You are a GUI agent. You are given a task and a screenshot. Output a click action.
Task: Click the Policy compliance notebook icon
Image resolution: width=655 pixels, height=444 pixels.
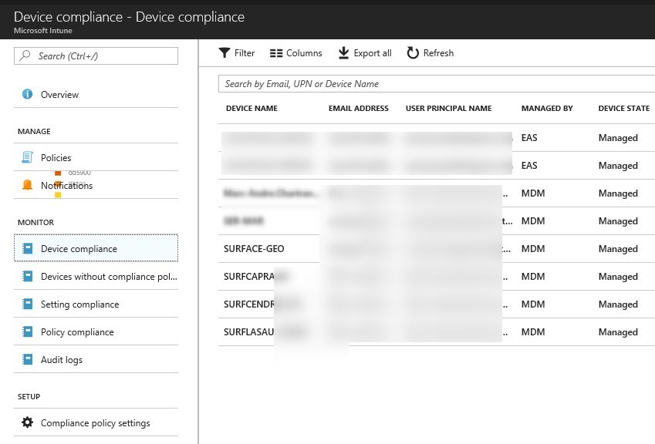27,331
